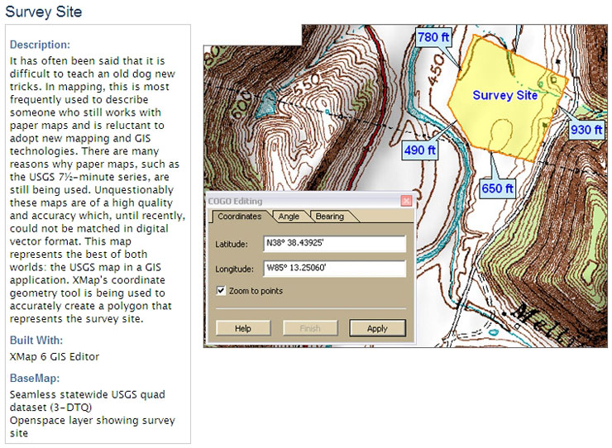Click the 490 ft map label

coord(420,150)
